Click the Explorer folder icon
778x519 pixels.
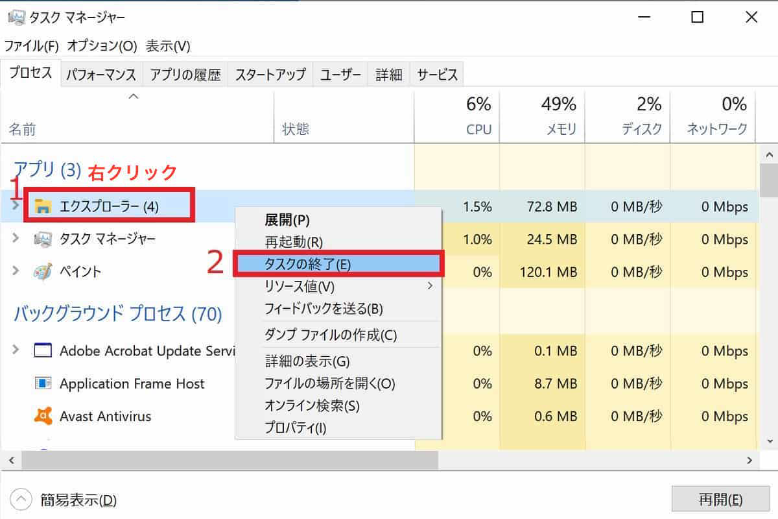pyautogui.click(x=43, y=207)
